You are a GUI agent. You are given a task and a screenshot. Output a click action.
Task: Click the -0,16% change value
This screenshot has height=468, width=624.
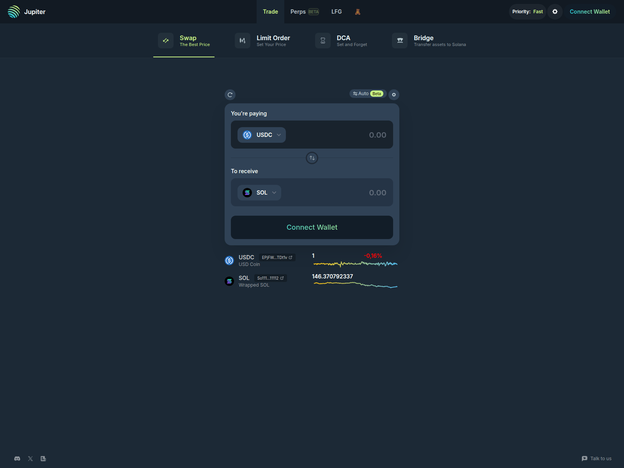click(x=373, y=256)
